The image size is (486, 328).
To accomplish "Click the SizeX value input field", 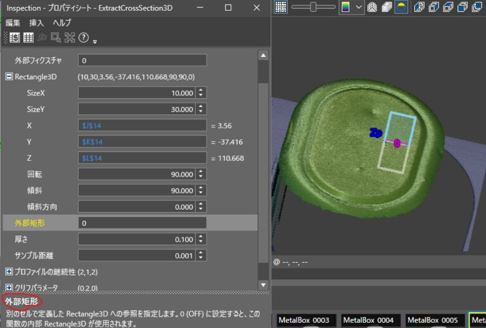I will 136,93.
